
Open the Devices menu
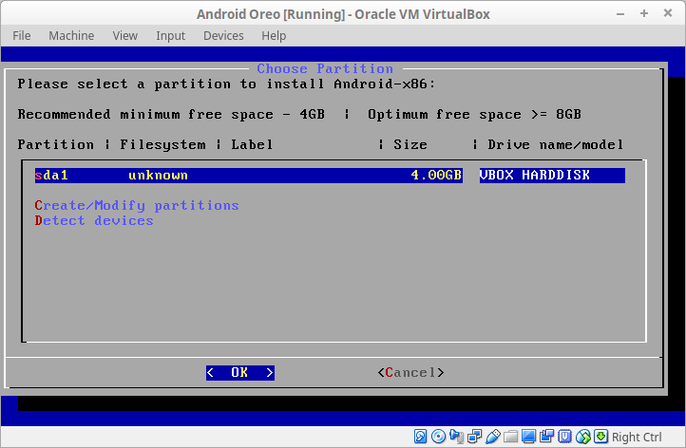coord(223,35)
